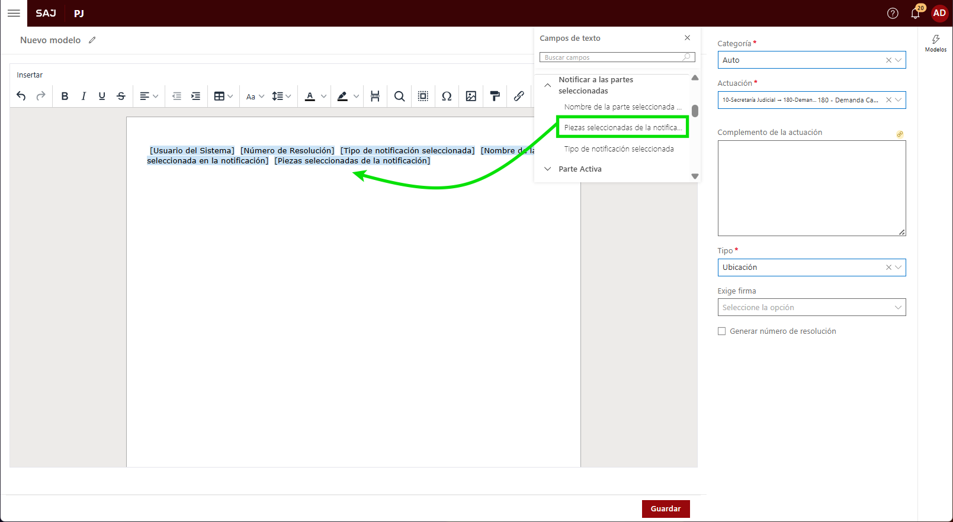
Task: Enable Generar número de resolución checkbox
Action: coord(721,331)
